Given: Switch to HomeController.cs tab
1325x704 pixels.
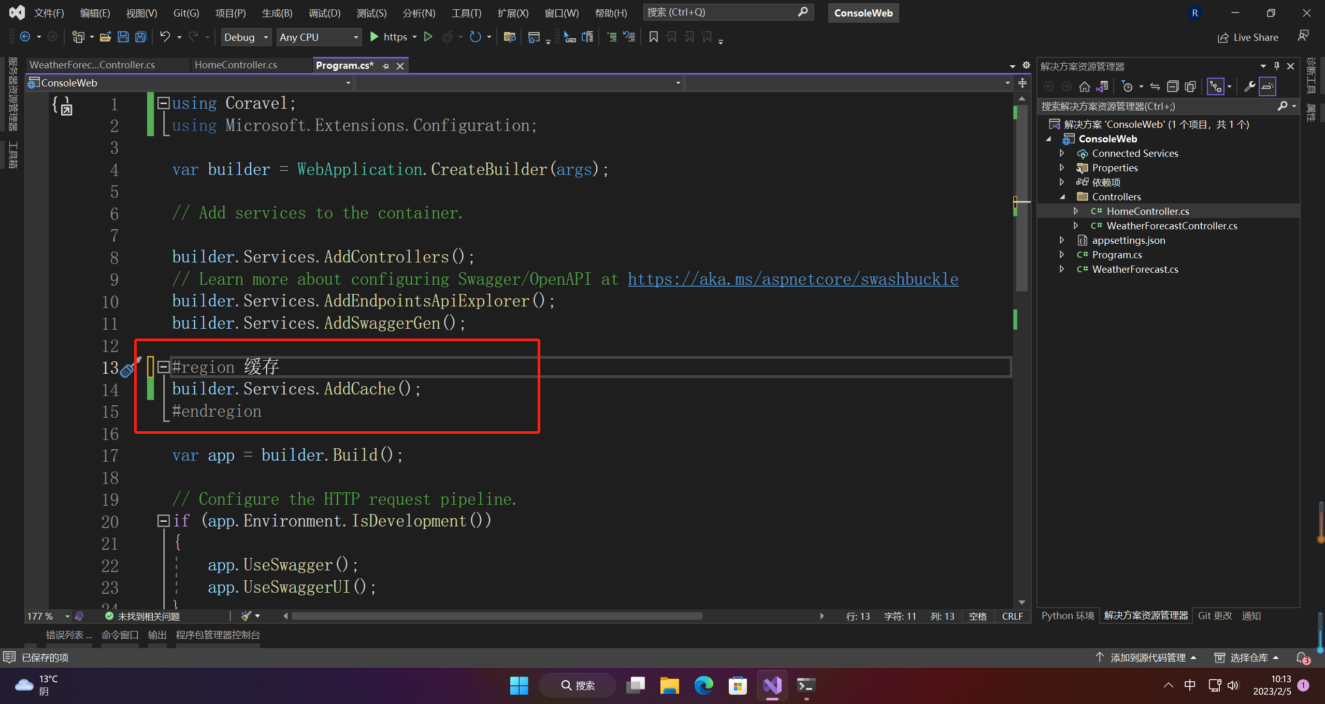Looking at the screenshot, I should click(x=236, y=65).
